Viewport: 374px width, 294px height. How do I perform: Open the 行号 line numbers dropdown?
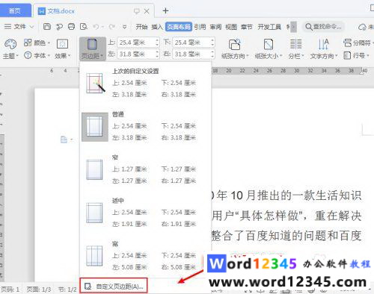coord(356,55)
